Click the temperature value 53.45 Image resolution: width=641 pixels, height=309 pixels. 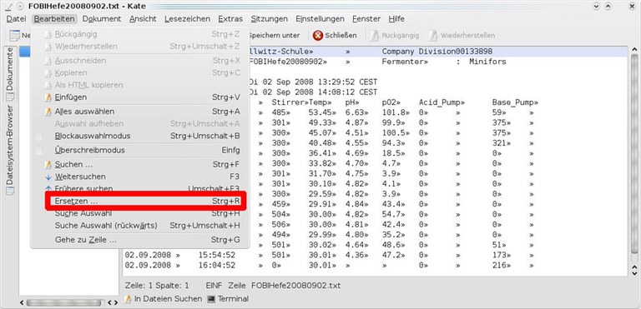(x=320, y=112)
